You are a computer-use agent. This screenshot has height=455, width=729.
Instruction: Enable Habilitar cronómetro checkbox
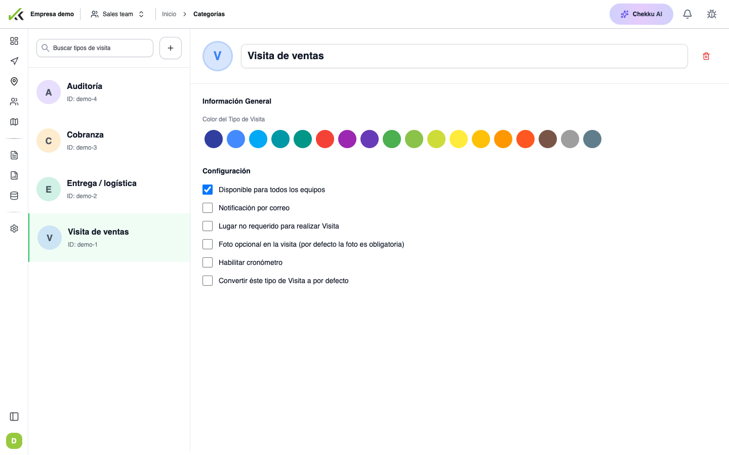[208, 262]
